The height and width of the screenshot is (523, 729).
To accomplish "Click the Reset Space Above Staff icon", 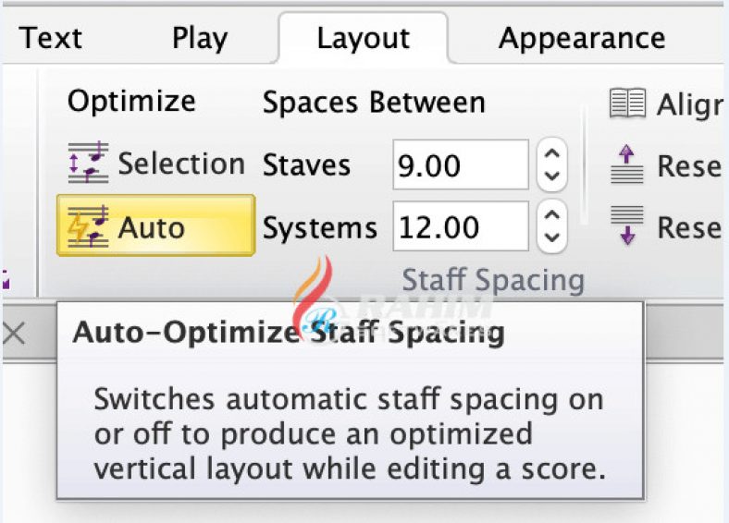I will point(627,165).
